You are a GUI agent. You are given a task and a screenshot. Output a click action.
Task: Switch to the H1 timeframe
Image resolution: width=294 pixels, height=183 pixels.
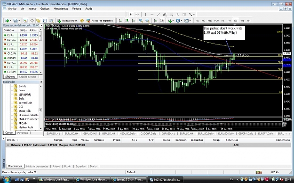(x=223, y=21)
